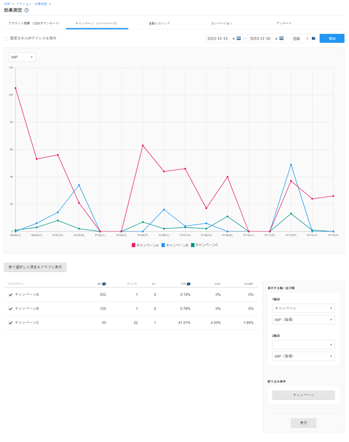Click the blue aggregate button
The width and height of the screenshot is (349, 442).
(332, 38)
